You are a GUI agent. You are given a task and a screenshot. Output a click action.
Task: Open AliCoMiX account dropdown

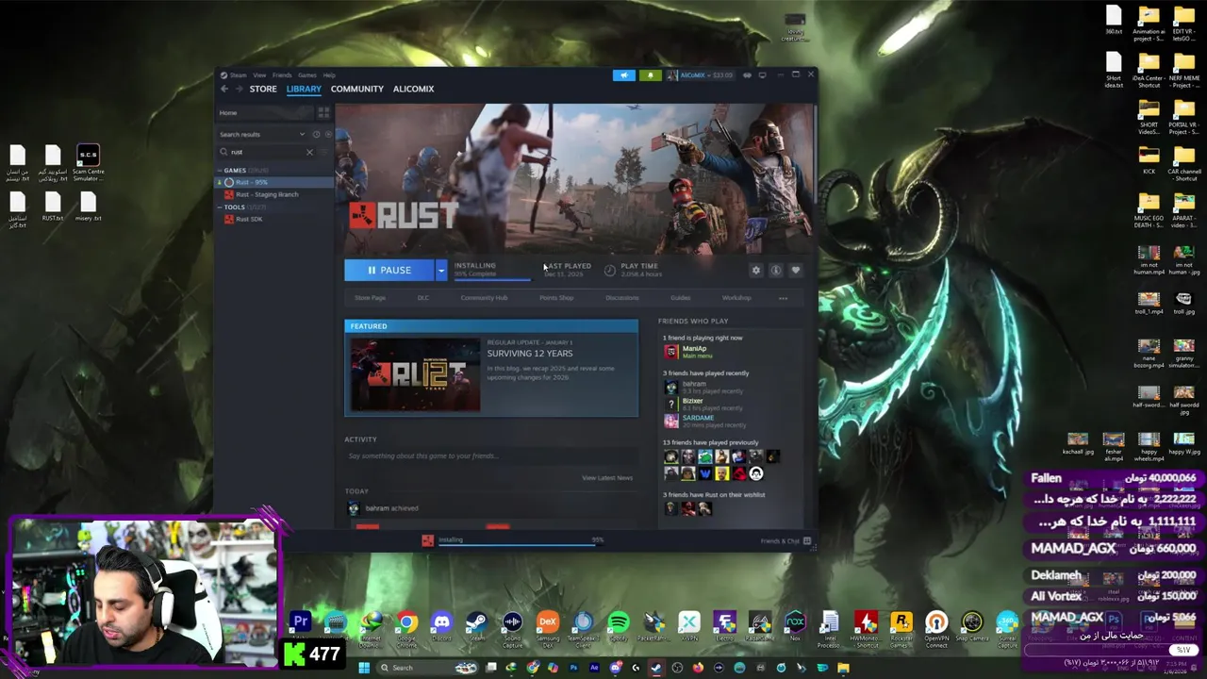click(x=700, y=75)
